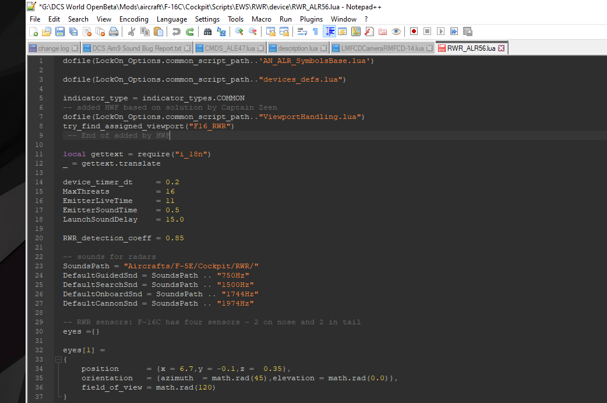Start macro recording with red circle icon
607x403 pixels.
pos(414,31)
